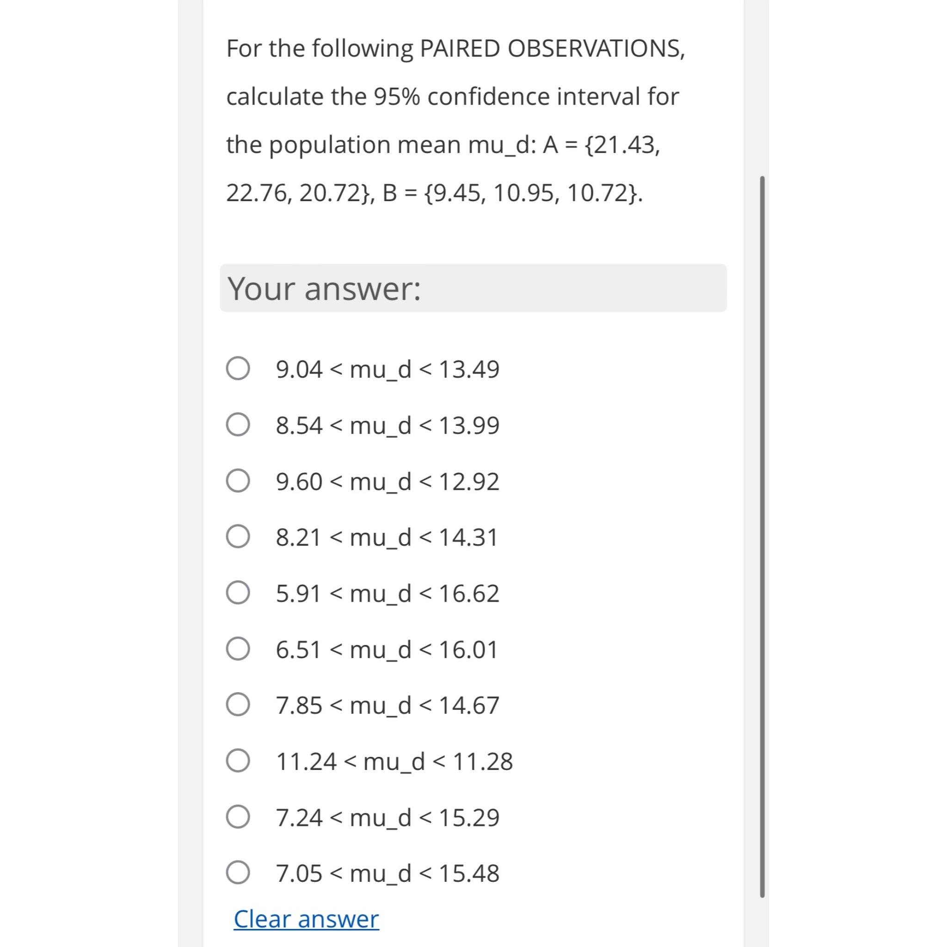Click label text '9.04 < mu_d < 13.49'
The image size is (947, 947).
pyautogui.click(x=387, y=369)
